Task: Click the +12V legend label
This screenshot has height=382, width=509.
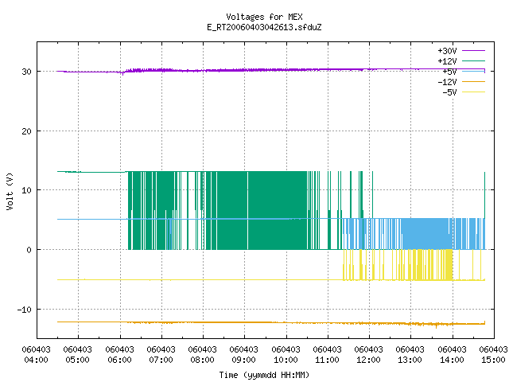Action: pyautogui.click(x=447, y=61)
